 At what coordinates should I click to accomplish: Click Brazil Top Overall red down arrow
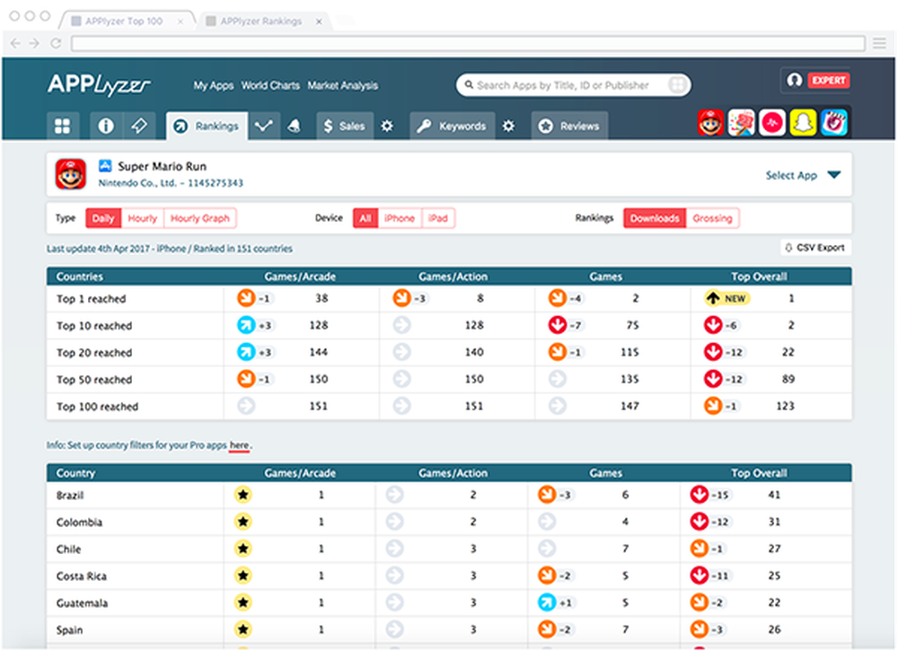tap(700, 495)
